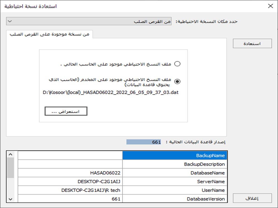Close the restore backup dialog window
Image resolution: width=278 pixels, height=208 pixels.
[x=270, y=6]
